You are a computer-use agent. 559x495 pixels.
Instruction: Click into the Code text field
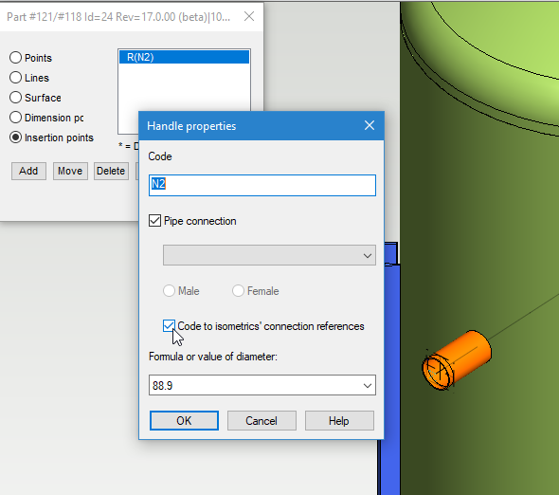[262, 185]
